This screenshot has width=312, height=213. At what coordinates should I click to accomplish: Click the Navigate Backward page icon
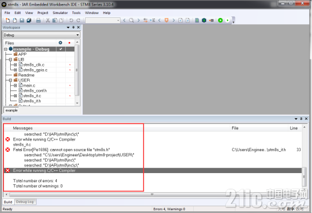[180, 20]
